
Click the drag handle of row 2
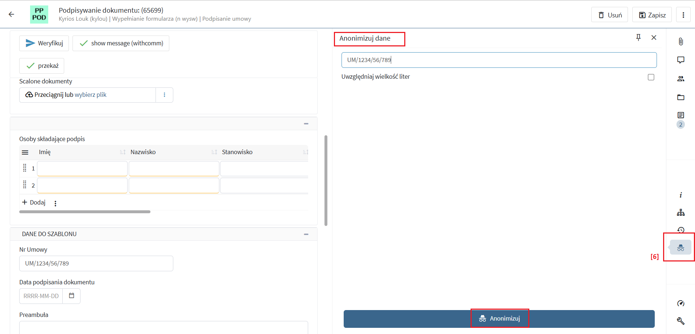(x=25, y=185)
